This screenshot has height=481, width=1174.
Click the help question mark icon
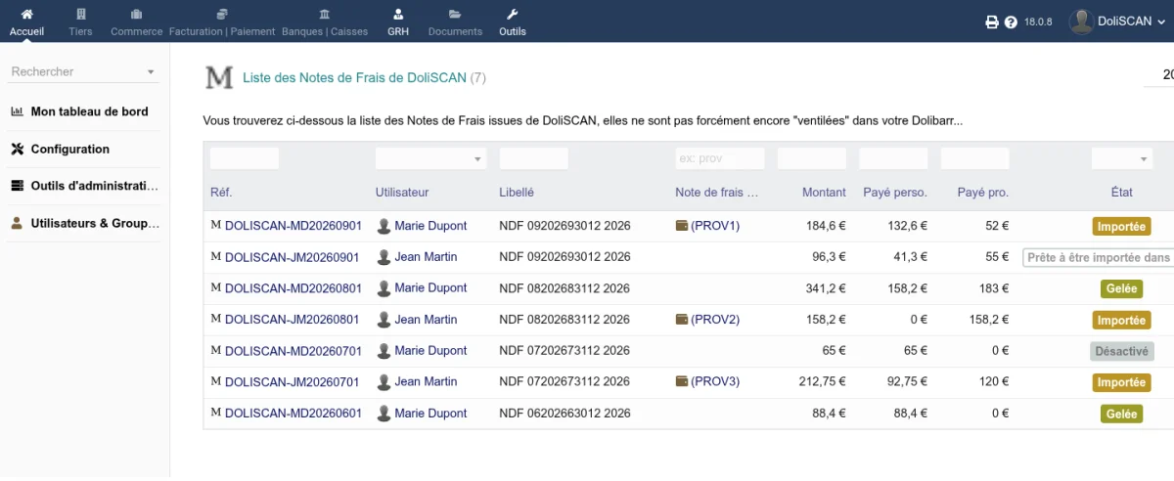coord(1011,22)
